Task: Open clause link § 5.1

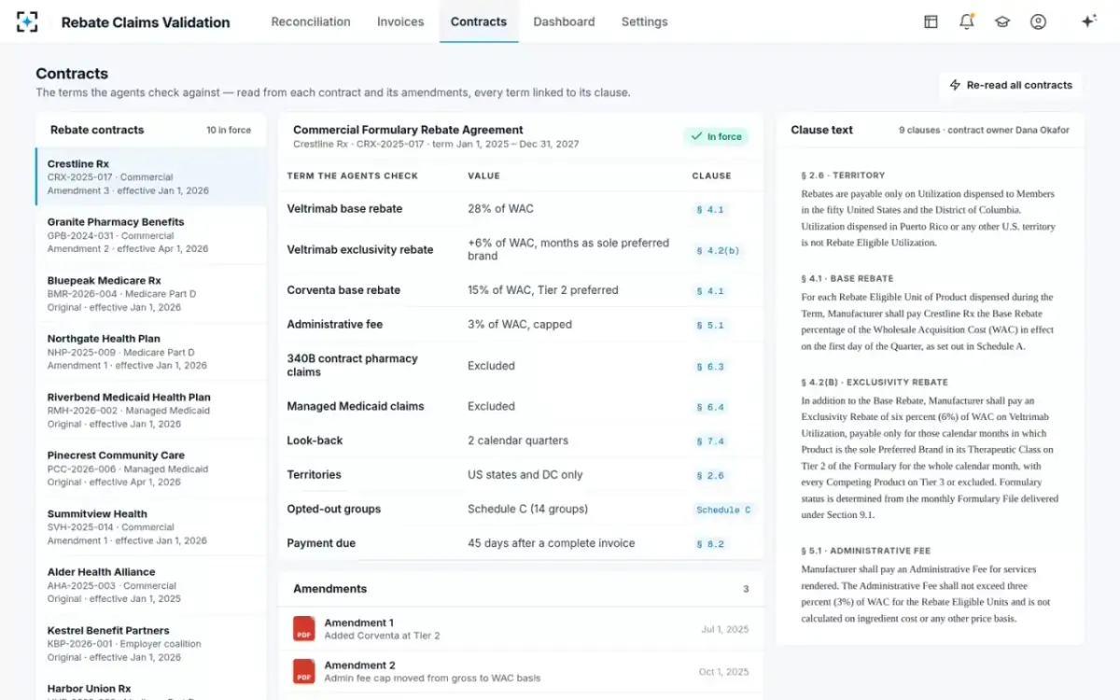Action: tap(710, 326)
